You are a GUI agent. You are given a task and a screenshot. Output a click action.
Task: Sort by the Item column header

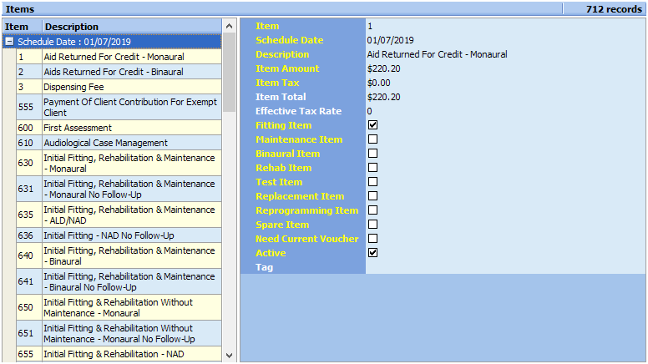click(x=23, y=27)
